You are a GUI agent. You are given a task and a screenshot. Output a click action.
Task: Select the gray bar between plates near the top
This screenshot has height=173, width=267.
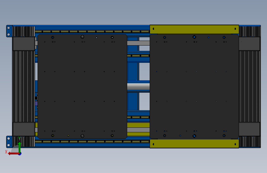[x=139, y=43]
